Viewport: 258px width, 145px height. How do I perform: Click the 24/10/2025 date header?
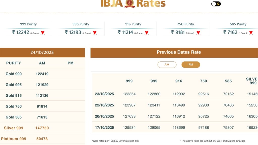click(42, 52)
